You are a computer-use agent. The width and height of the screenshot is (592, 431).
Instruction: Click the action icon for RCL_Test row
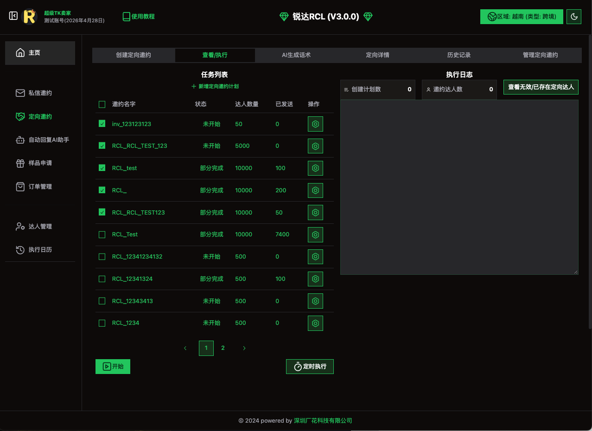[x=315, y=235]
